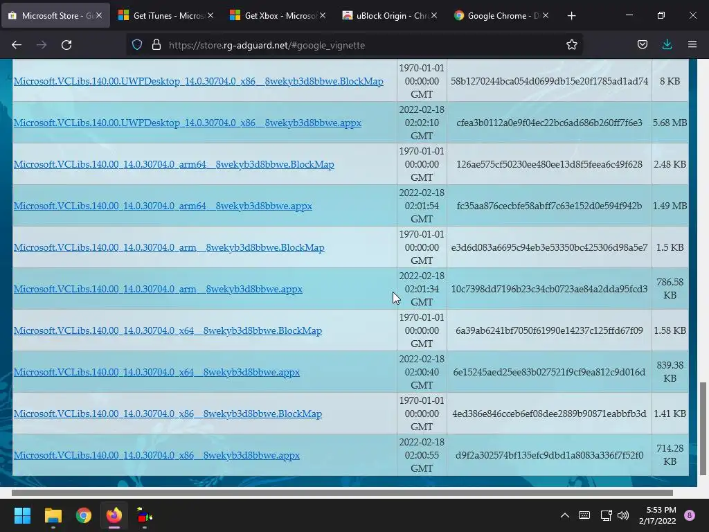Click the horizontal page scrollbar

click(x=342, y=493)
